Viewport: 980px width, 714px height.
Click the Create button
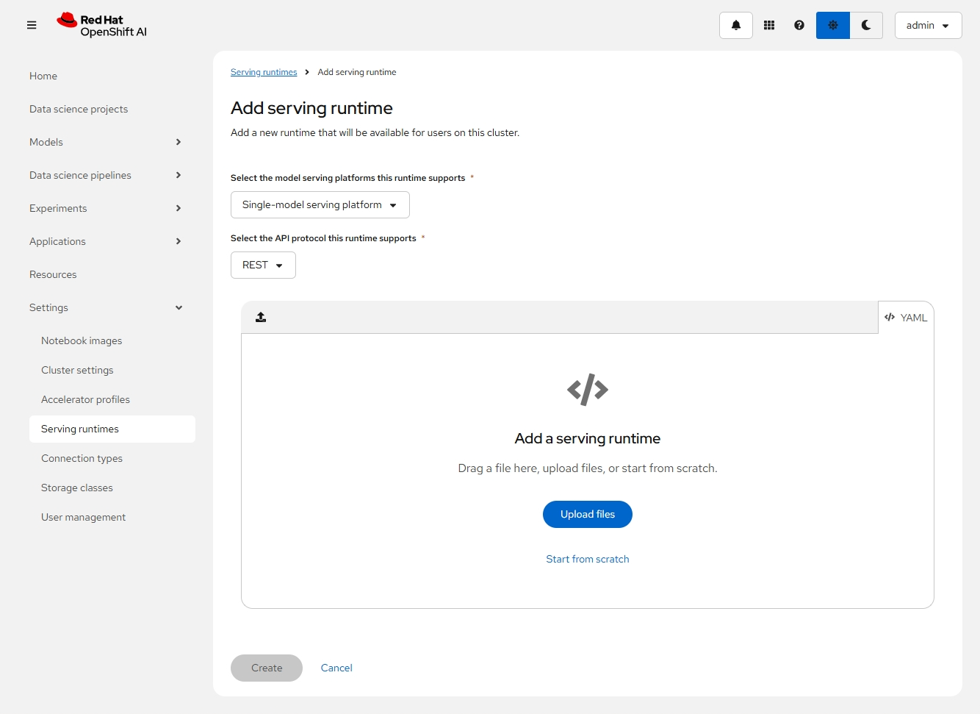[x=267, y=668]
